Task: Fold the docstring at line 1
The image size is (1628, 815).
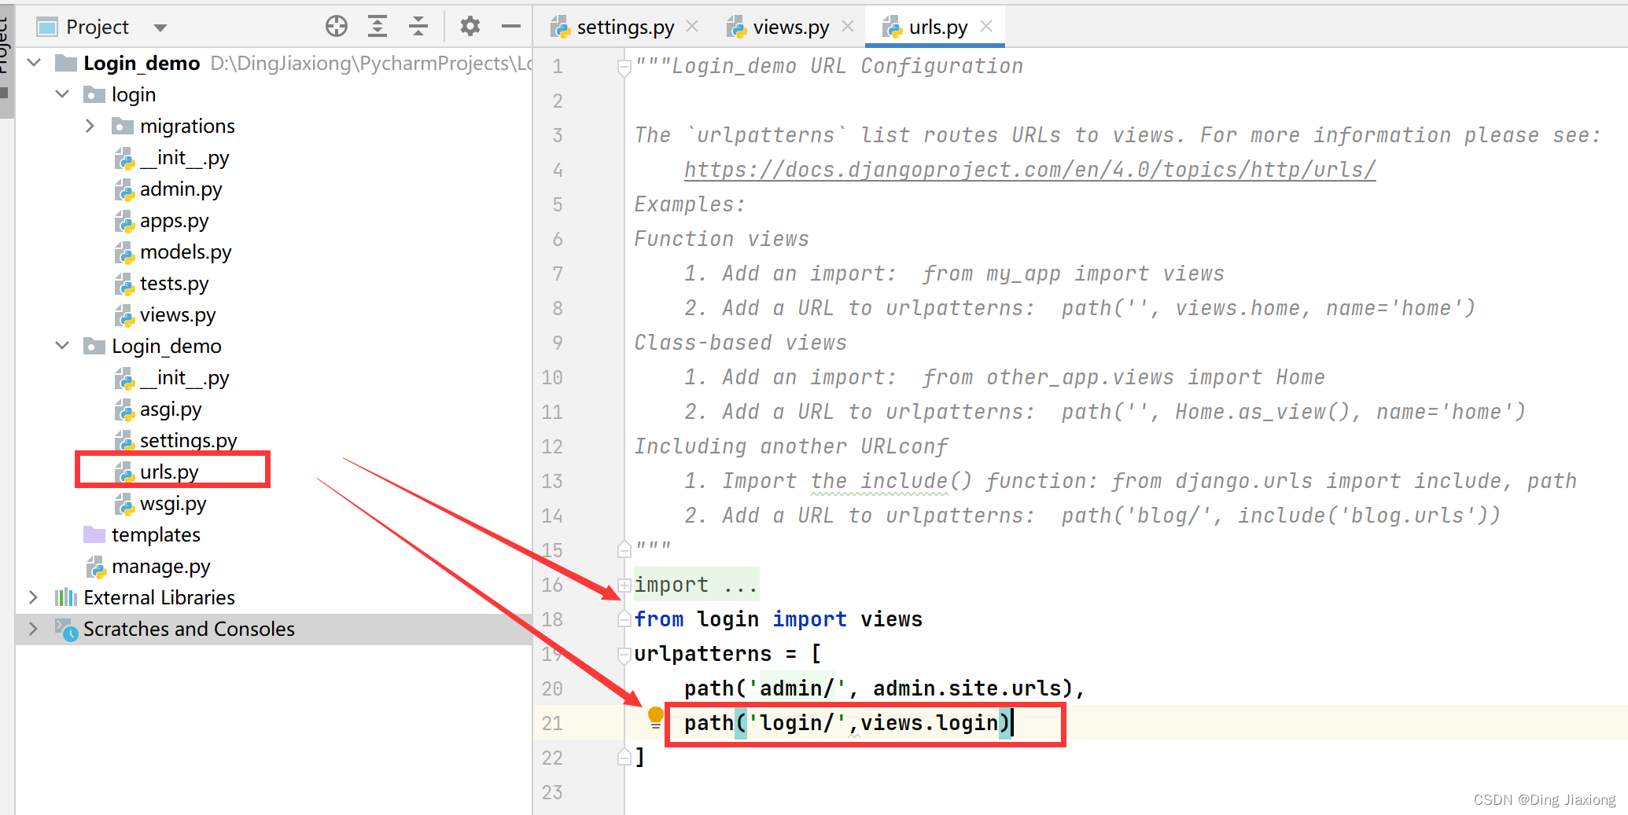Action: 624,67
